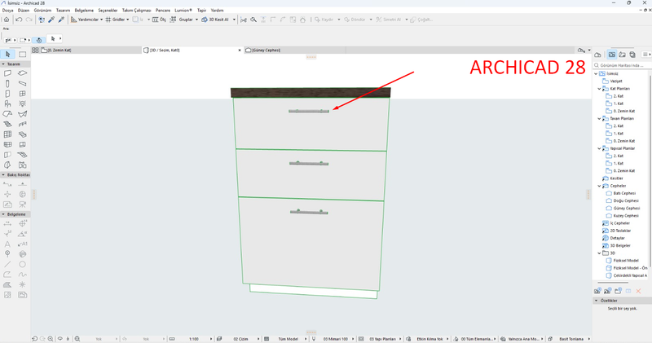Select the Wall tool

[7, 73]
